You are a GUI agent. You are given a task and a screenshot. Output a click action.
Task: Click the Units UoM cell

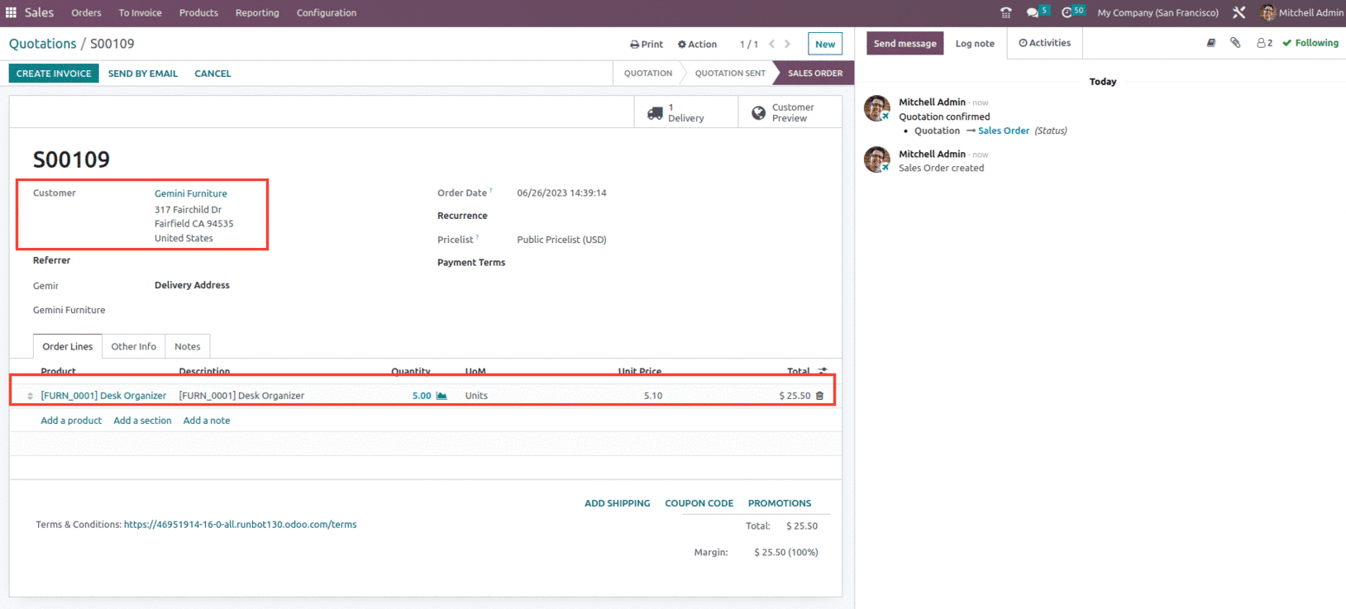[x=476, y=396]
